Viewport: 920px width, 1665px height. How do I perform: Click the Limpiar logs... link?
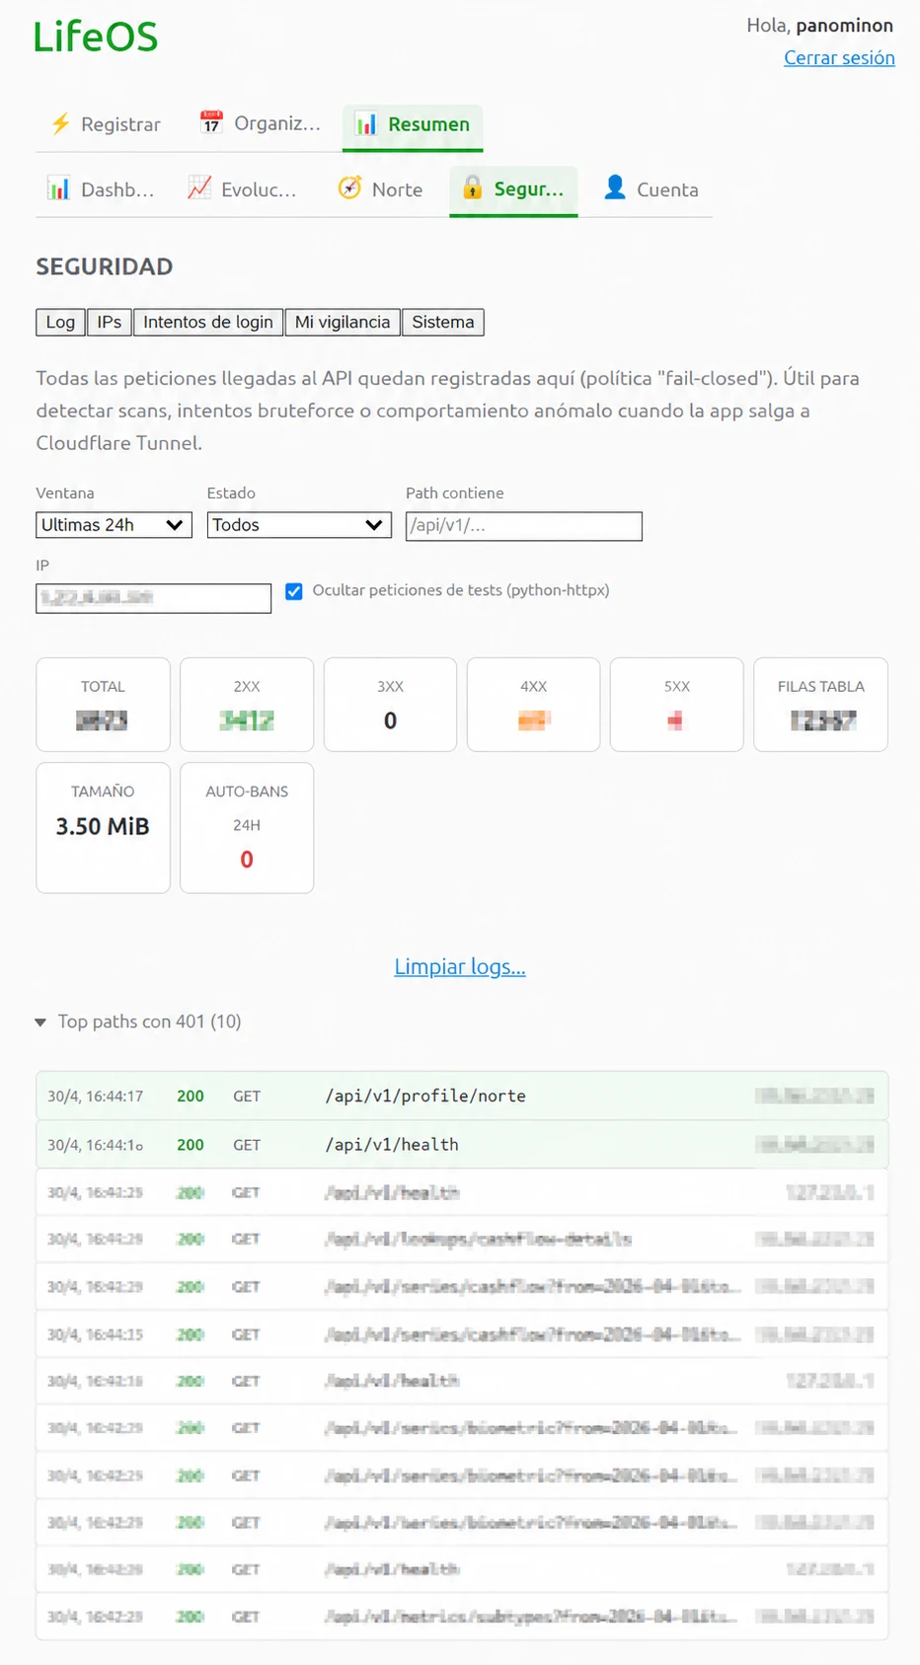[460, 966]
